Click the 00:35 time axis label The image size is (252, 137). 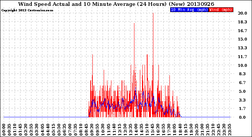(9, 130)
